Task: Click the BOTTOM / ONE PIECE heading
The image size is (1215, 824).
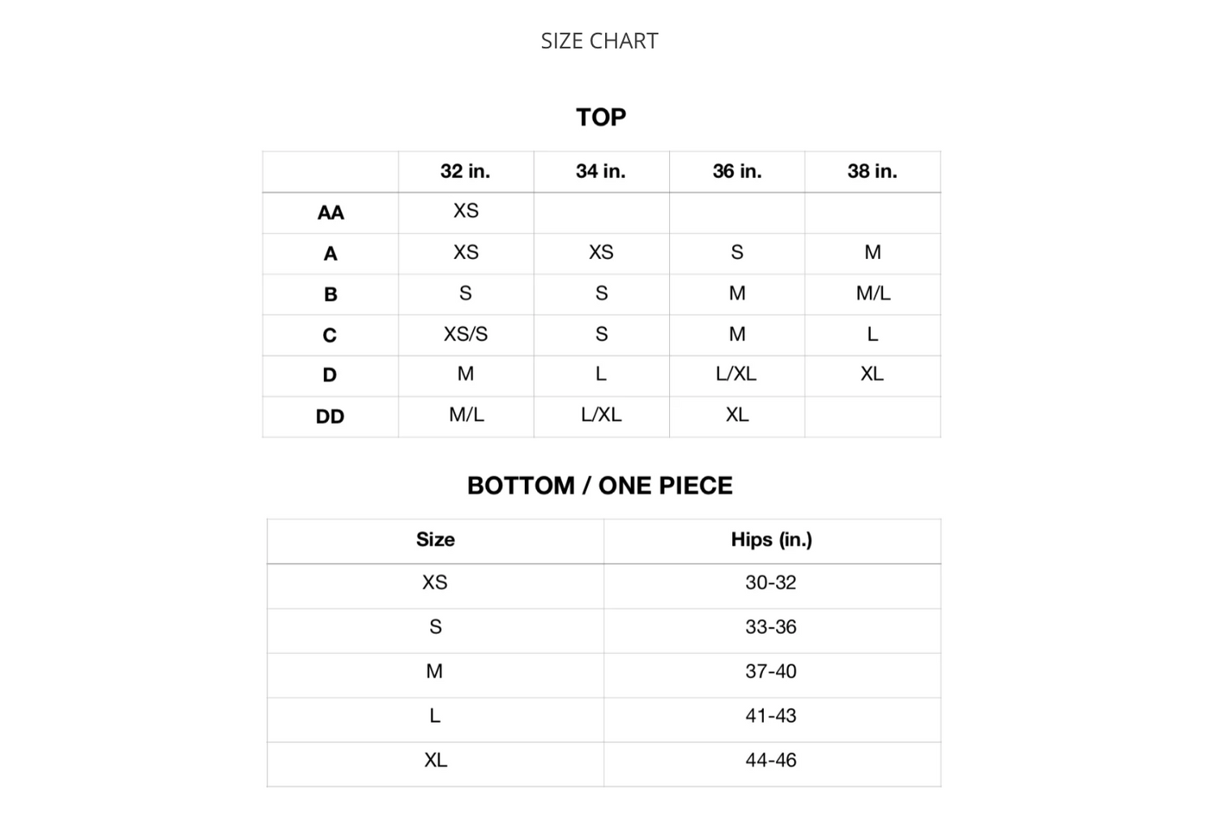Action: pos(600,486)
